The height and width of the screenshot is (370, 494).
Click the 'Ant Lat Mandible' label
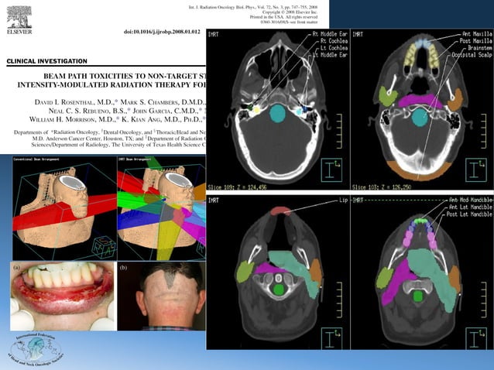[x=470, y=207]
